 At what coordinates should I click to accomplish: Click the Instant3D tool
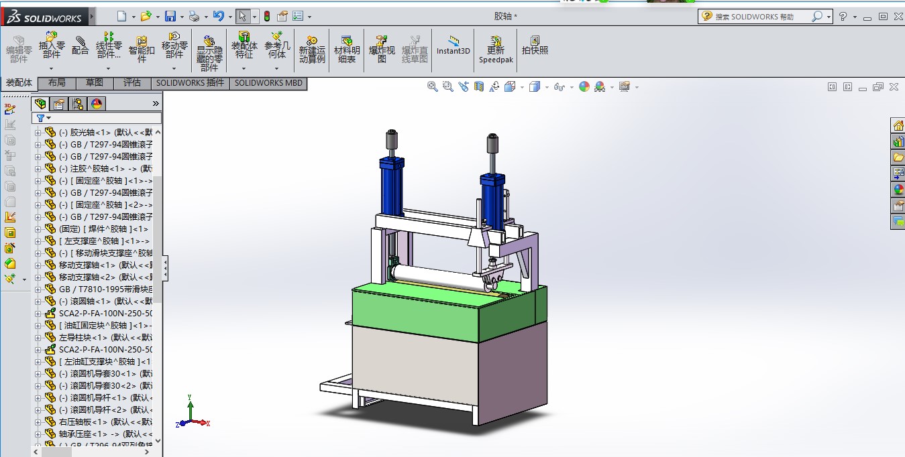(x=454, y=46)
